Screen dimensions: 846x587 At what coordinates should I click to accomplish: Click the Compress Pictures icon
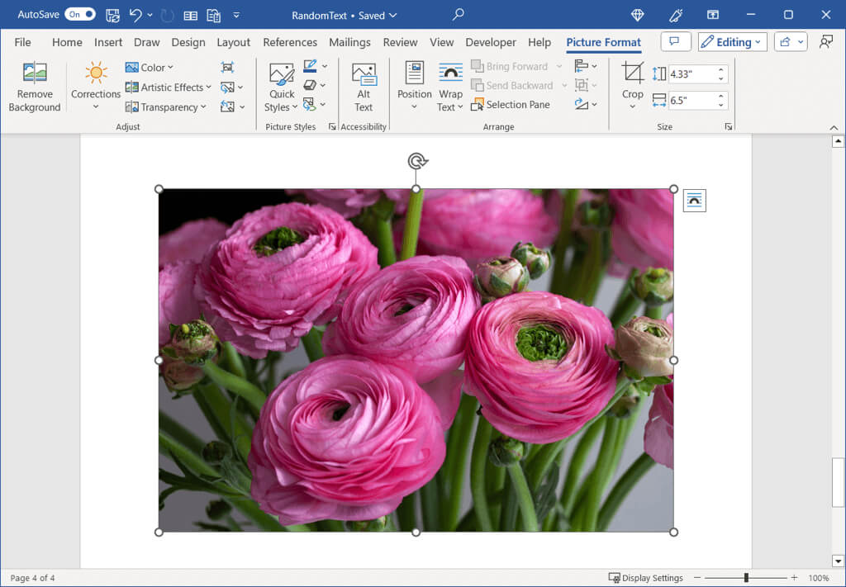point(228,67)
